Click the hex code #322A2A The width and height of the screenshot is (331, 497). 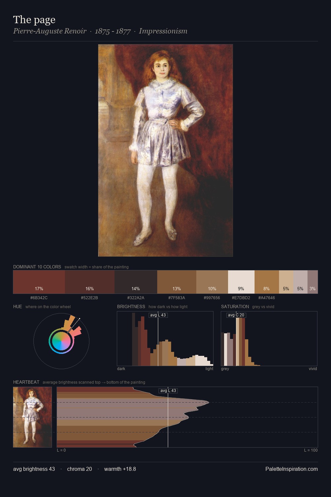pos(136,298)
